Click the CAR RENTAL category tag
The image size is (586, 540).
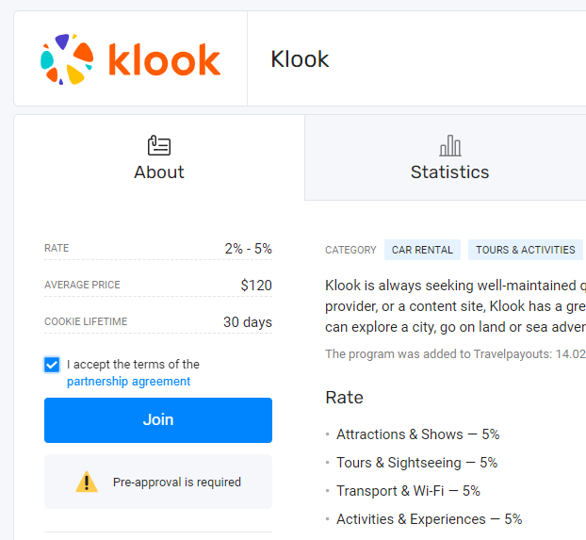tap(422, 250)
